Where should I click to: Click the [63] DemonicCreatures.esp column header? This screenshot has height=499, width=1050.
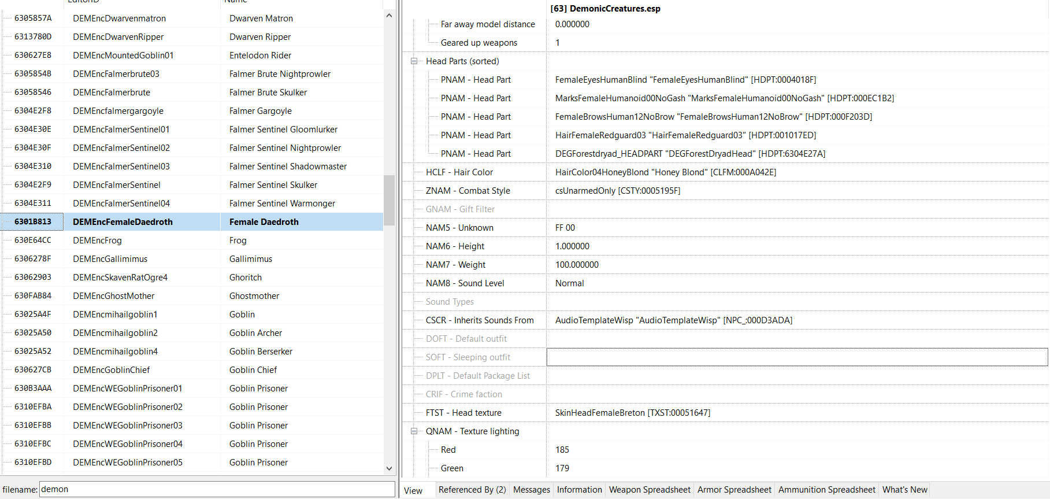point(605,9)
